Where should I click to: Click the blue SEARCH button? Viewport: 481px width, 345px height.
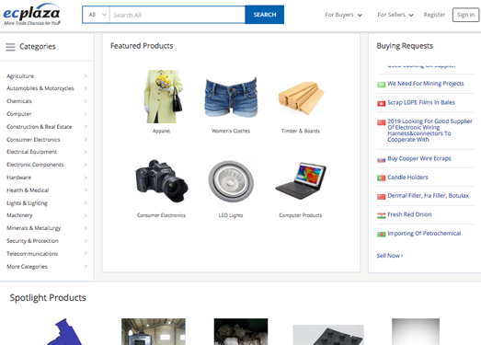pos(265,15)
